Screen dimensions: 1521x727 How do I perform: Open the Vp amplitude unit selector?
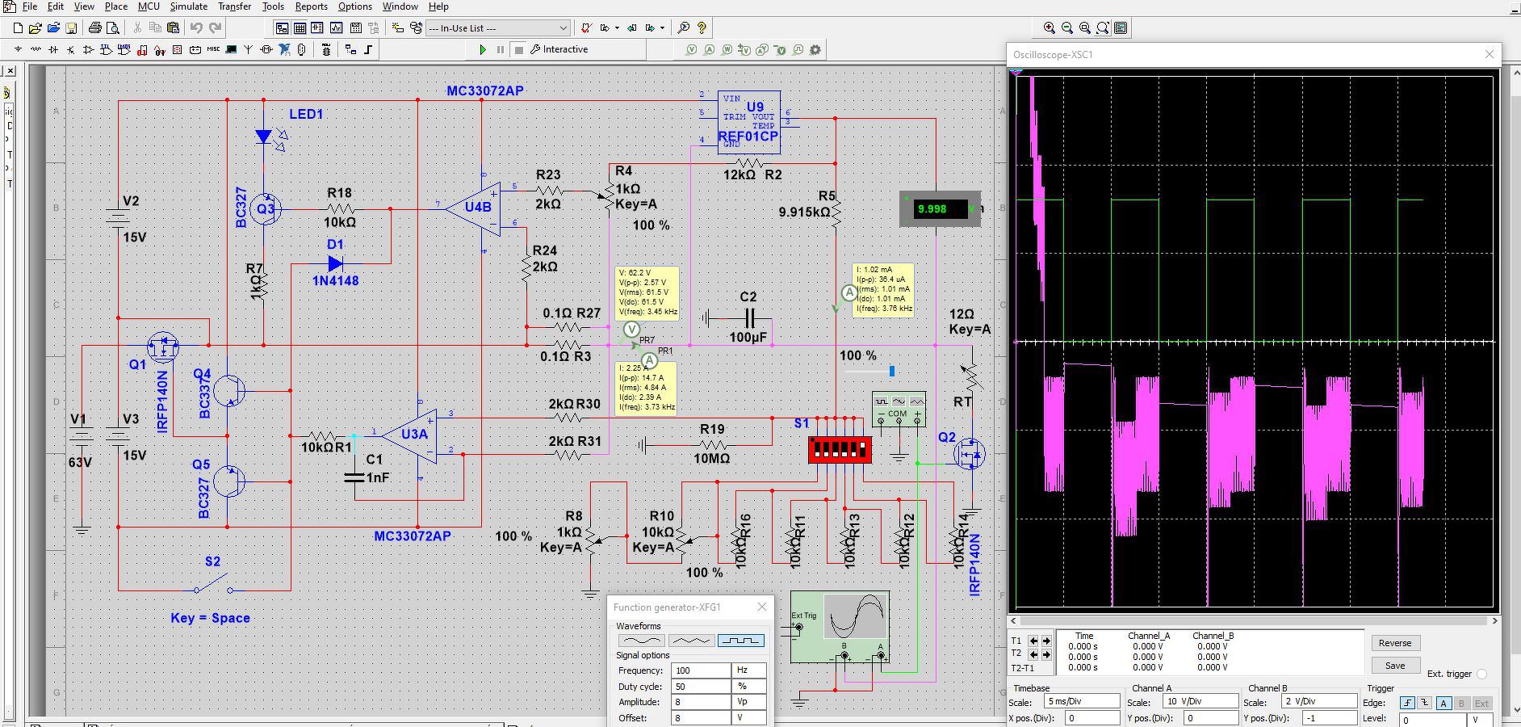point(748,702)
